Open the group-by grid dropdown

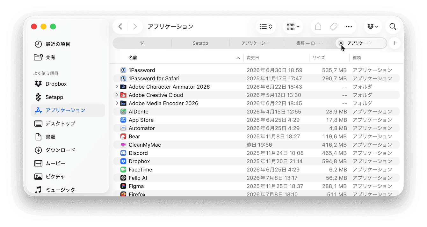click(x=293, y=27)
